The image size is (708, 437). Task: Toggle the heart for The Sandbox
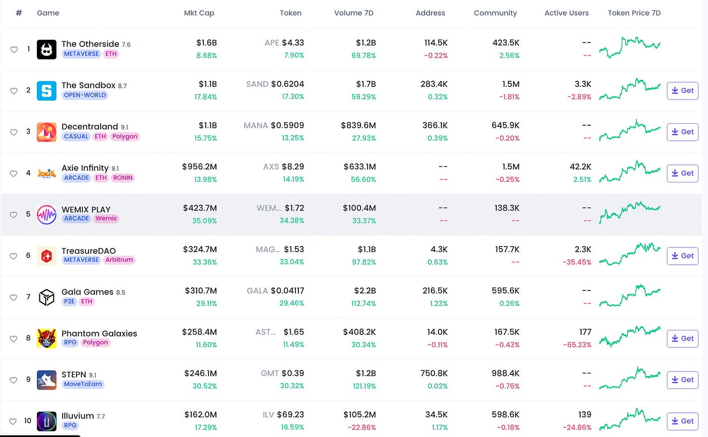(x=14, y=91)
